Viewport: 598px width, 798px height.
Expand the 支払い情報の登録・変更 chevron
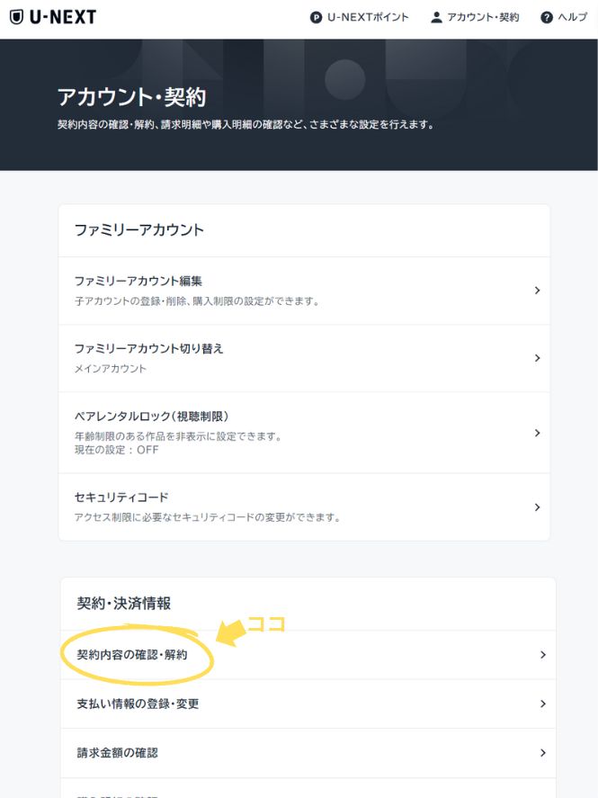[542, 704]
